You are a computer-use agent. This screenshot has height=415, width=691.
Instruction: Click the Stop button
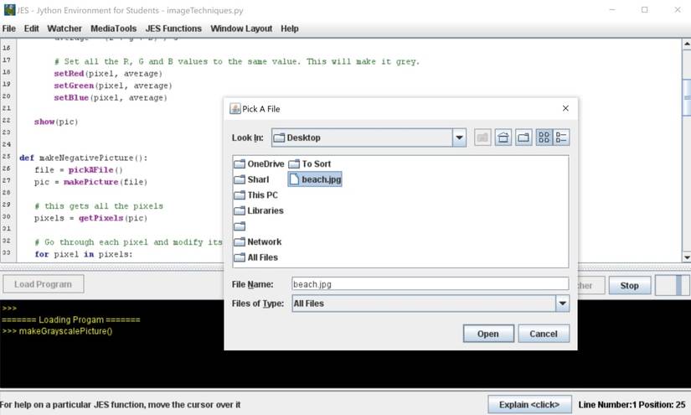[629, 285]
